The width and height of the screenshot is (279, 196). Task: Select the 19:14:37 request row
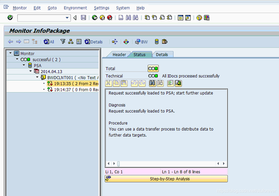73,90
